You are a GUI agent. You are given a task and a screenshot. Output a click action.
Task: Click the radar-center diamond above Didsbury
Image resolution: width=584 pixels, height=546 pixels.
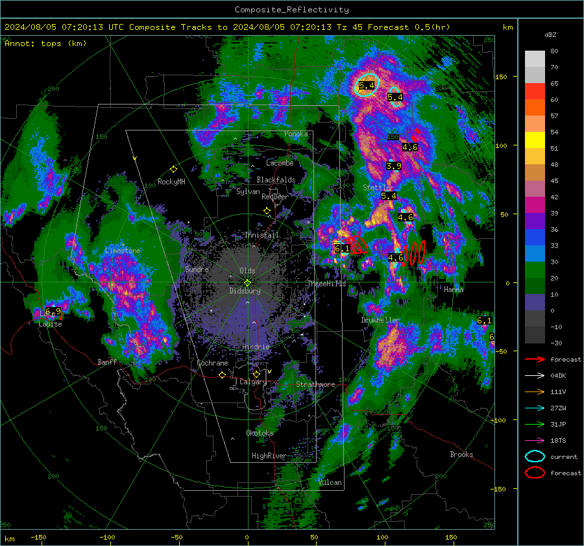[x=247, y=282]
